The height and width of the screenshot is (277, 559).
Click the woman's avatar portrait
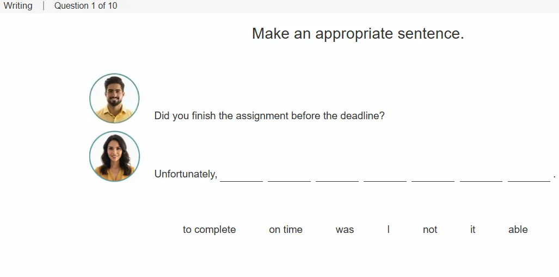tap(114, 156)
